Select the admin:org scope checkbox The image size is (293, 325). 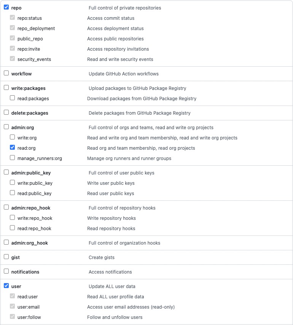coord(6,127)
